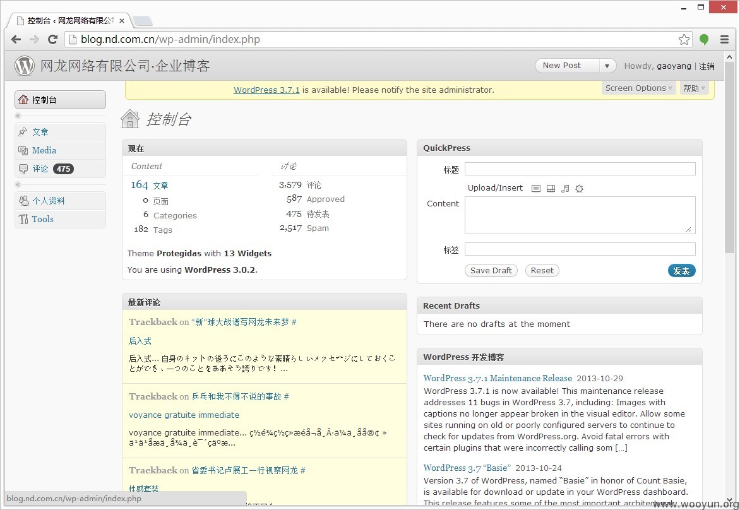Collapse sidebar using lower arrow separator

[18, 184]
